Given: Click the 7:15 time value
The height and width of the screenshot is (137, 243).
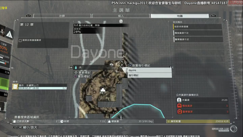Looking at the screenshot, I should [x=103, y=121].
